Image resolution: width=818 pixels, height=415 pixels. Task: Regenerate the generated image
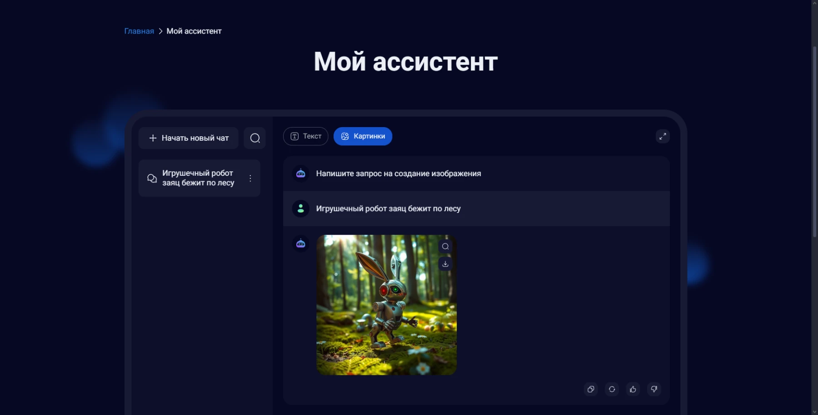(x=612, y=389)
